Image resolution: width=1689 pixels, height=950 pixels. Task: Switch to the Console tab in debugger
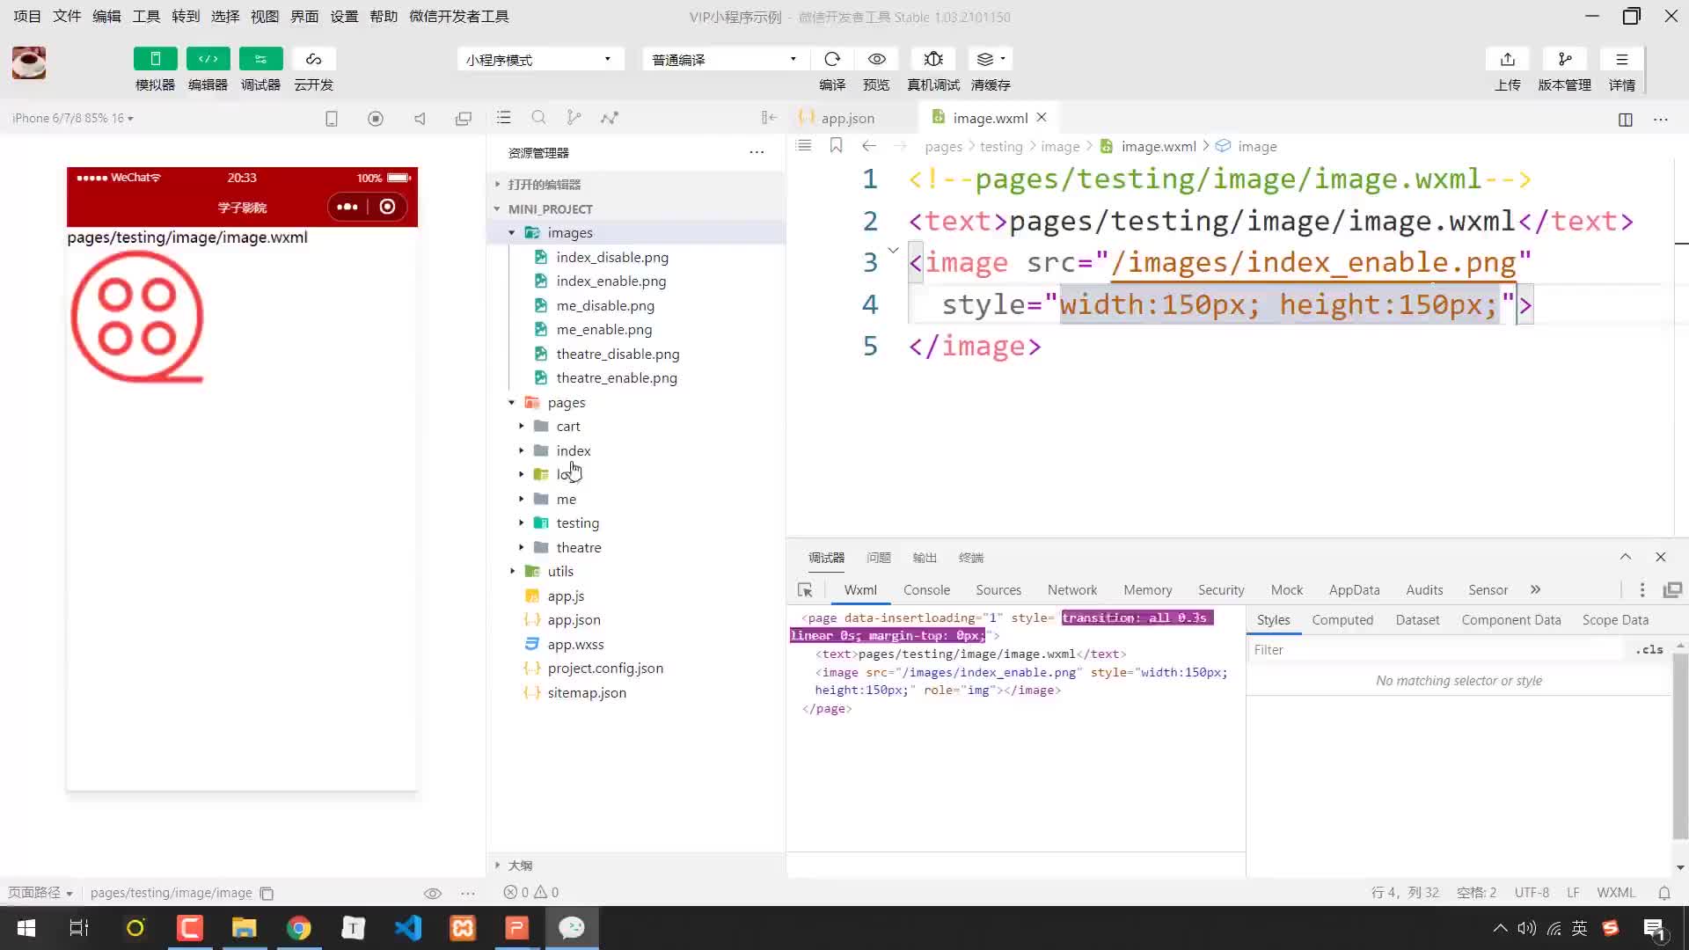pos(927,589)
